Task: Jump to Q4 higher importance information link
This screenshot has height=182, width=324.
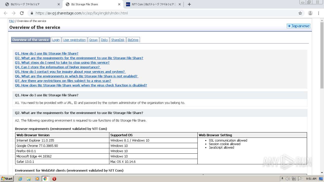Action: (x=58, y=67)
